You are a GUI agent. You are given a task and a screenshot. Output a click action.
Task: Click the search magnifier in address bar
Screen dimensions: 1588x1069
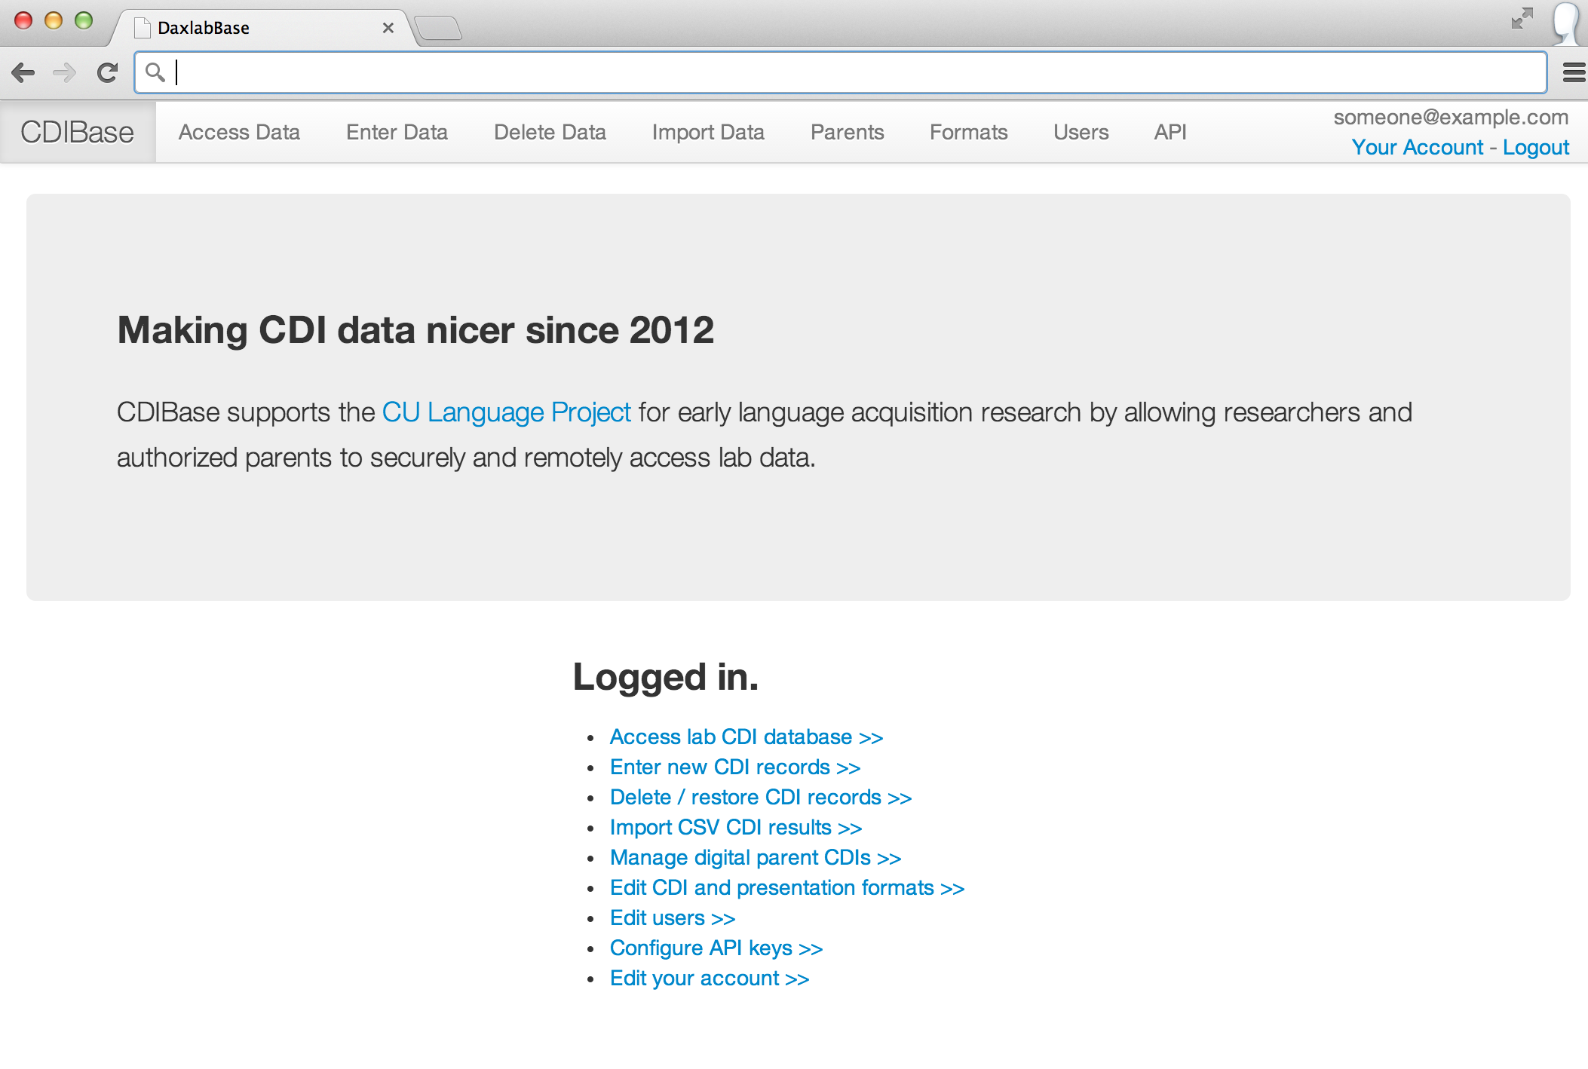coord(155,72)
